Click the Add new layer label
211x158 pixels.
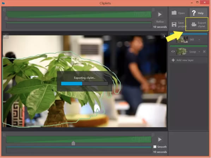pos(185,60)
